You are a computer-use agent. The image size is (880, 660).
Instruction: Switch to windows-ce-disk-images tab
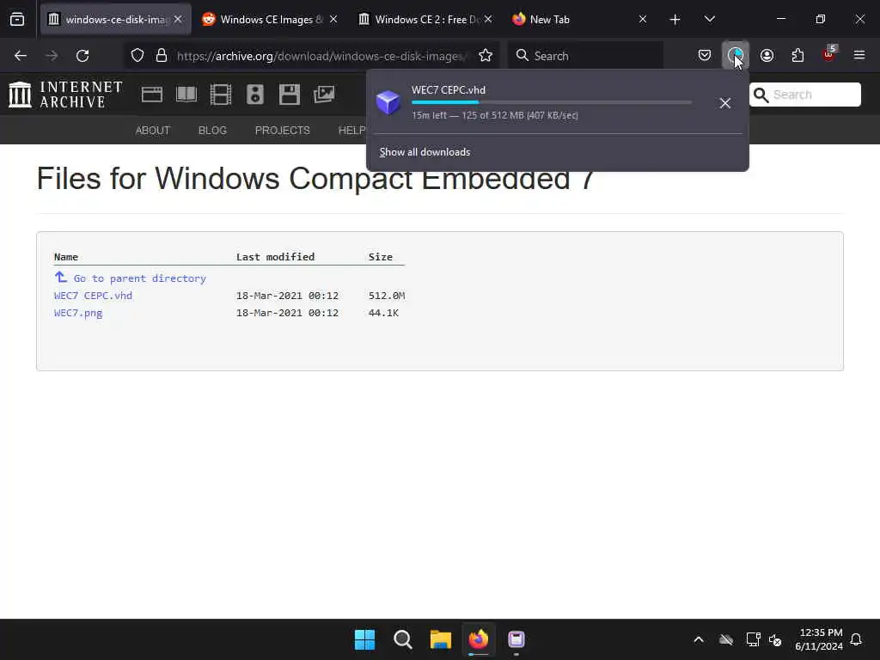[x=116, y=19]
